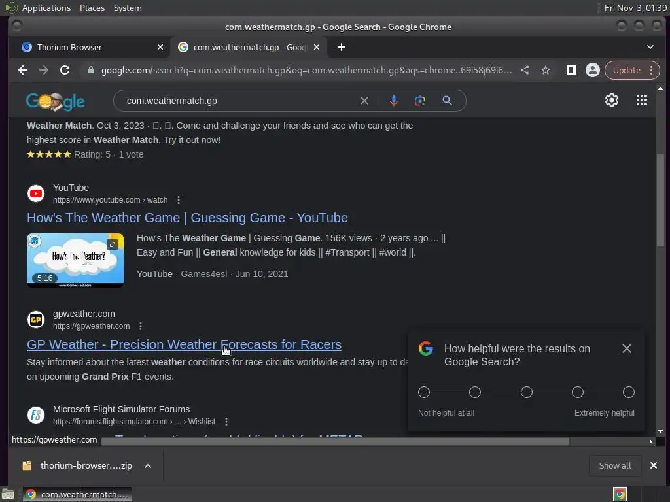This screenshot has width=670, height=502.
Task: Open the Chrome three-dot menu
Action: tap(652, 70)
